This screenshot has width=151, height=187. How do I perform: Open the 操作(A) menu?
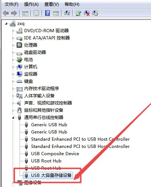tap(31, 4)
